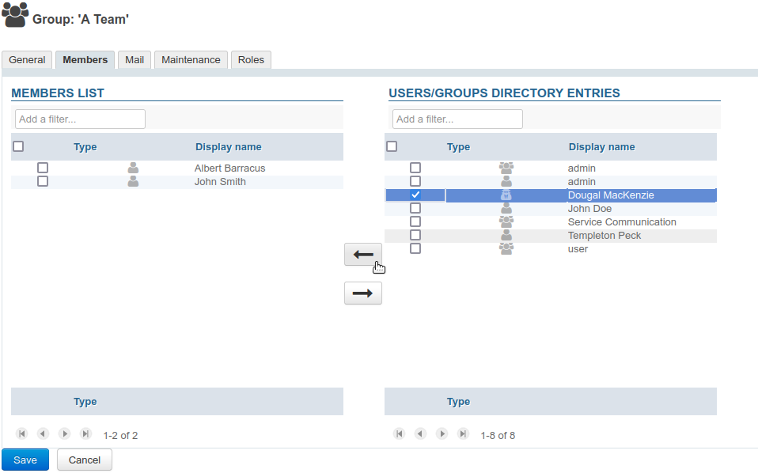758x473 pixels.
Task: Click the group icon beside Service Communication
Action: (x=506, y=222)
